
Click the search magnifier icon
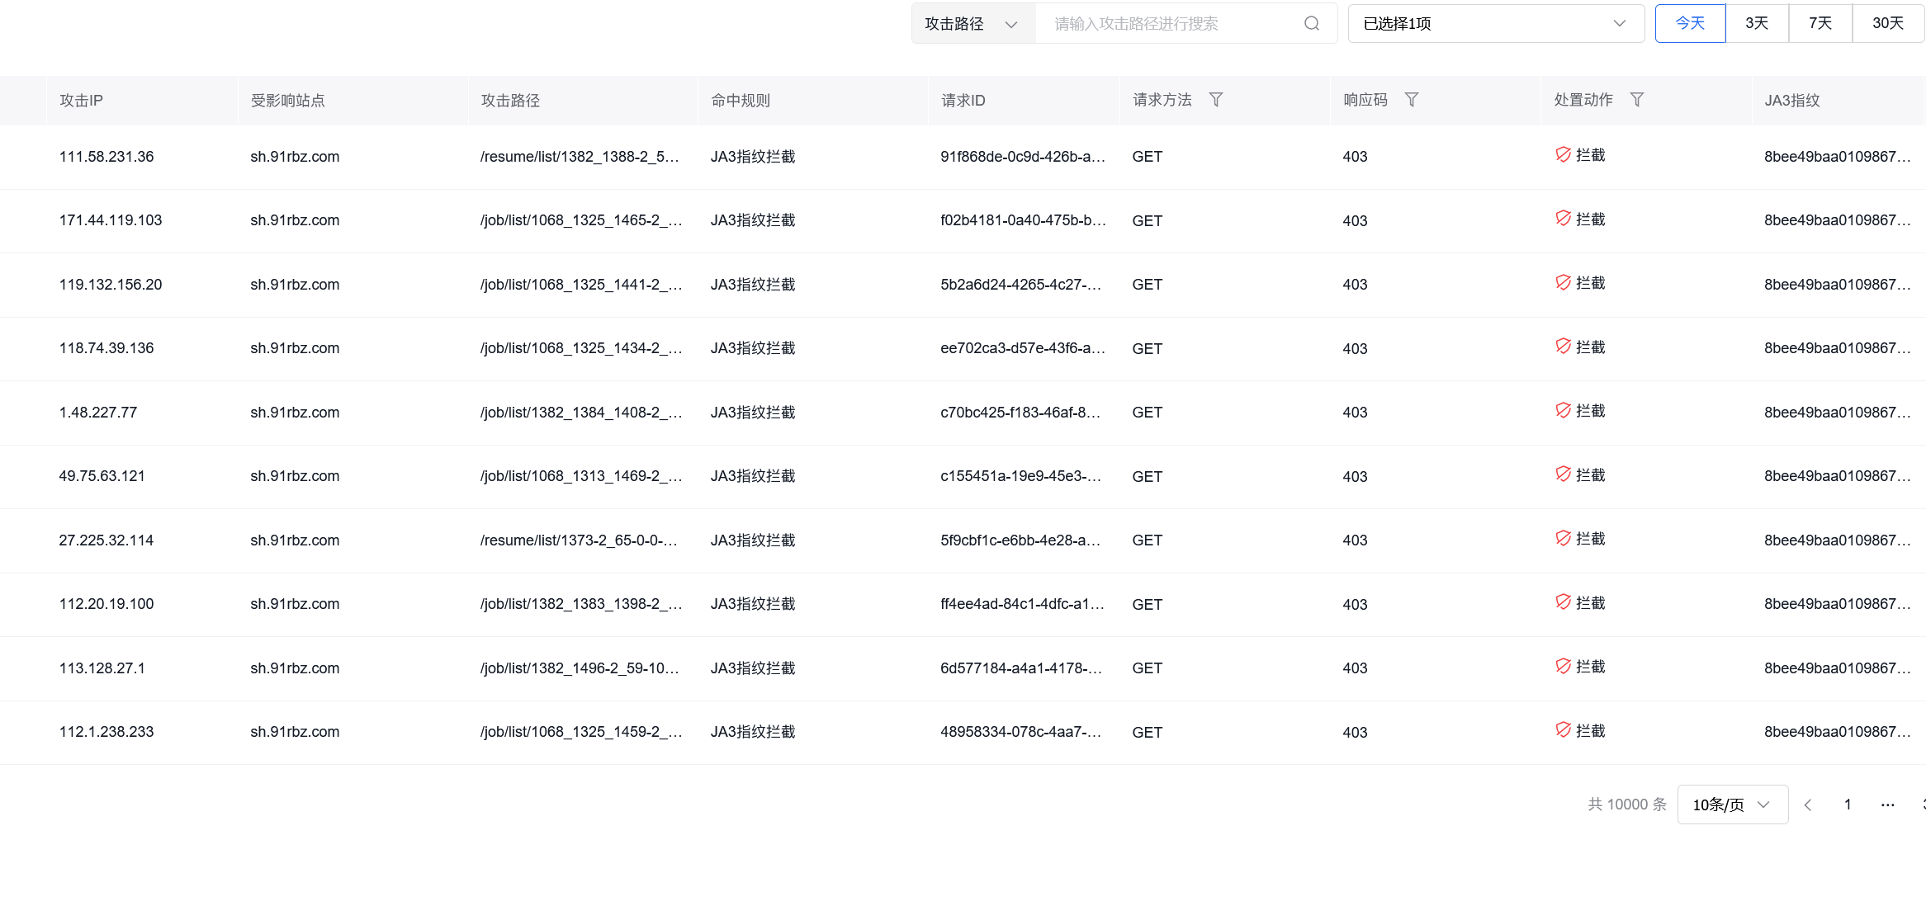click(x=1311, y=23)
